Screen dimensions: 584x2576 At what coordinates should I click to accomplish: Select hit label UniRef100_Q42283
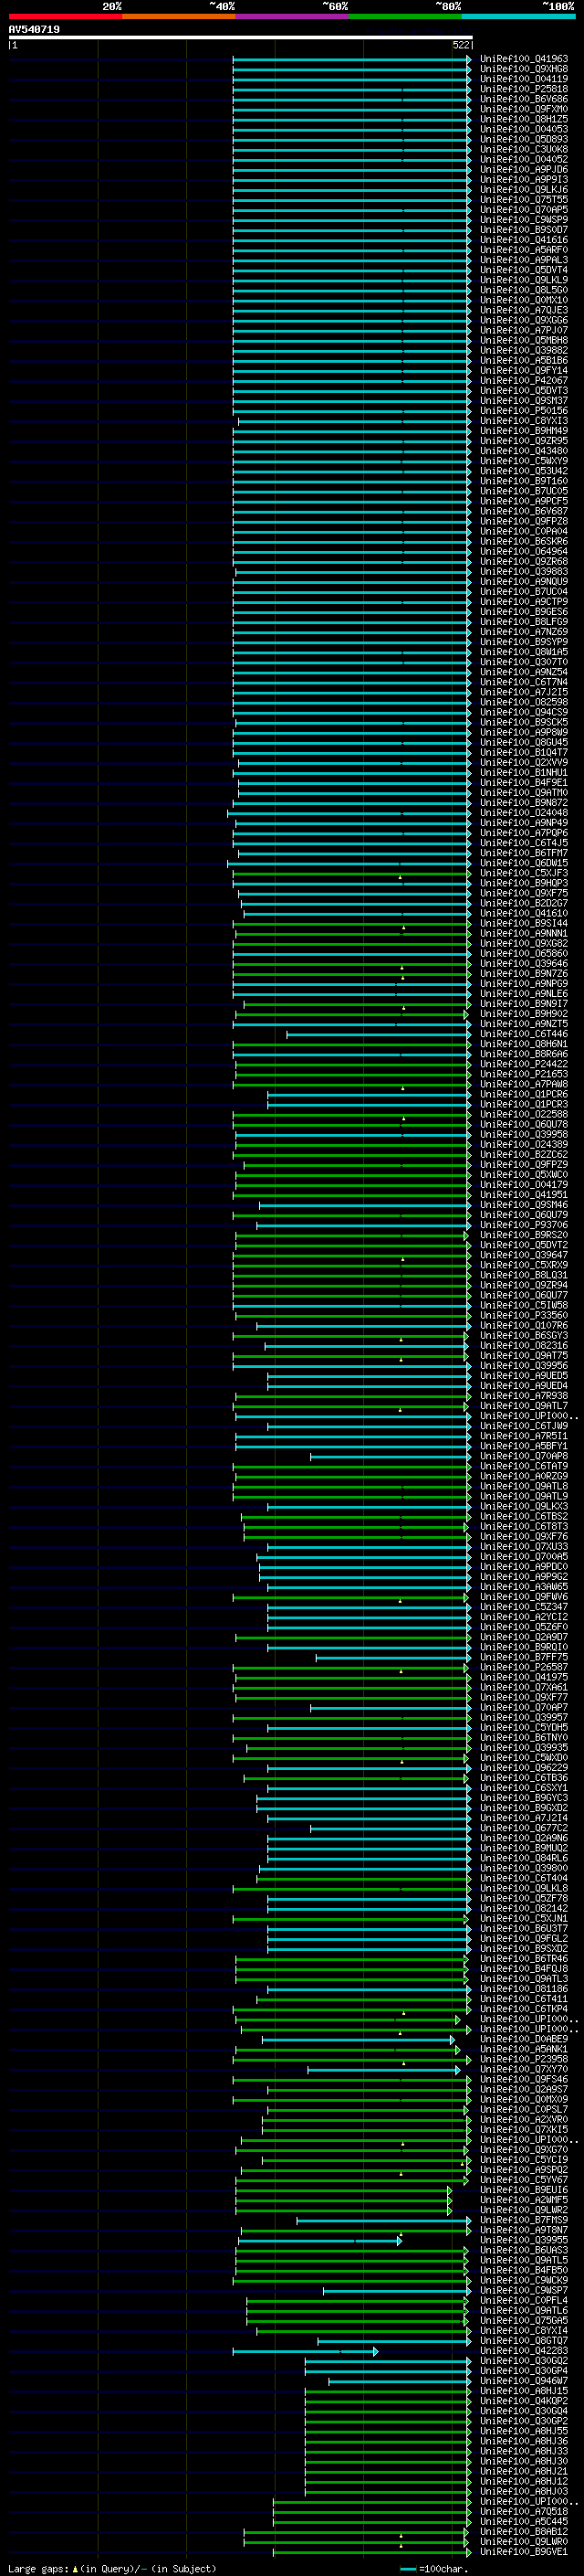(524, 2350)
